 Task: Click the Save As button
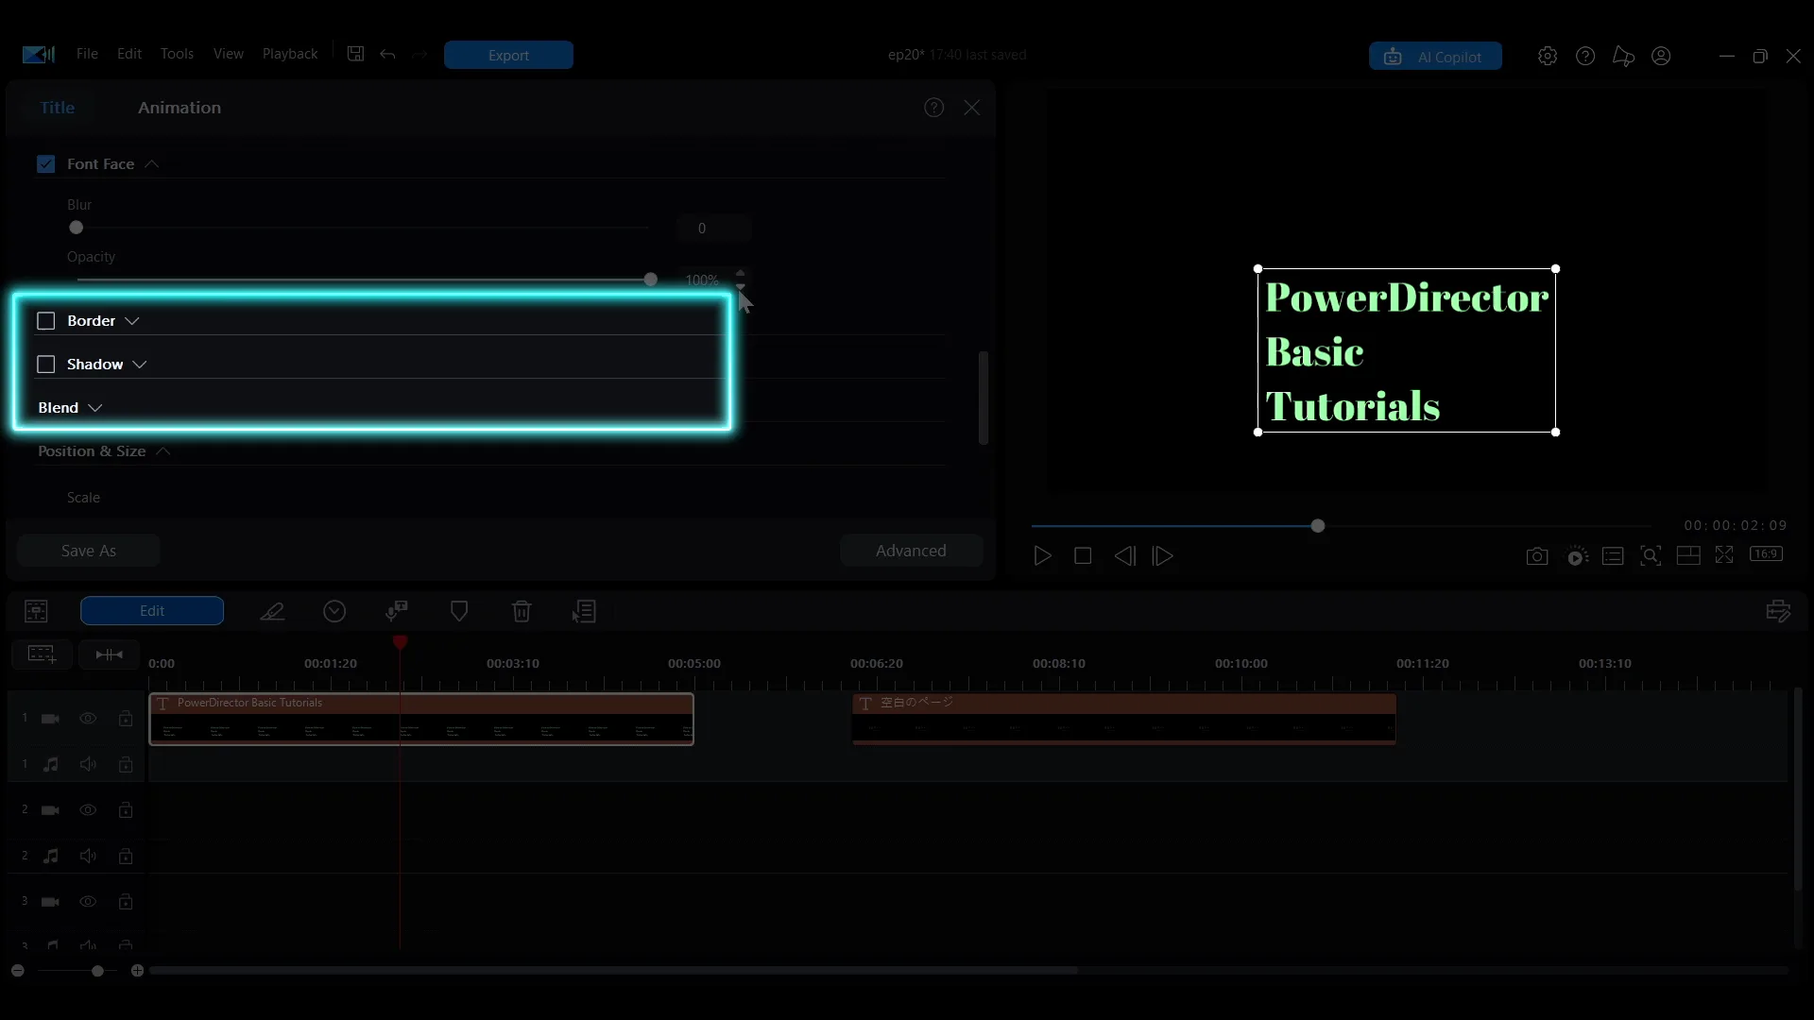pyautogui.click(x=89, y=551)
